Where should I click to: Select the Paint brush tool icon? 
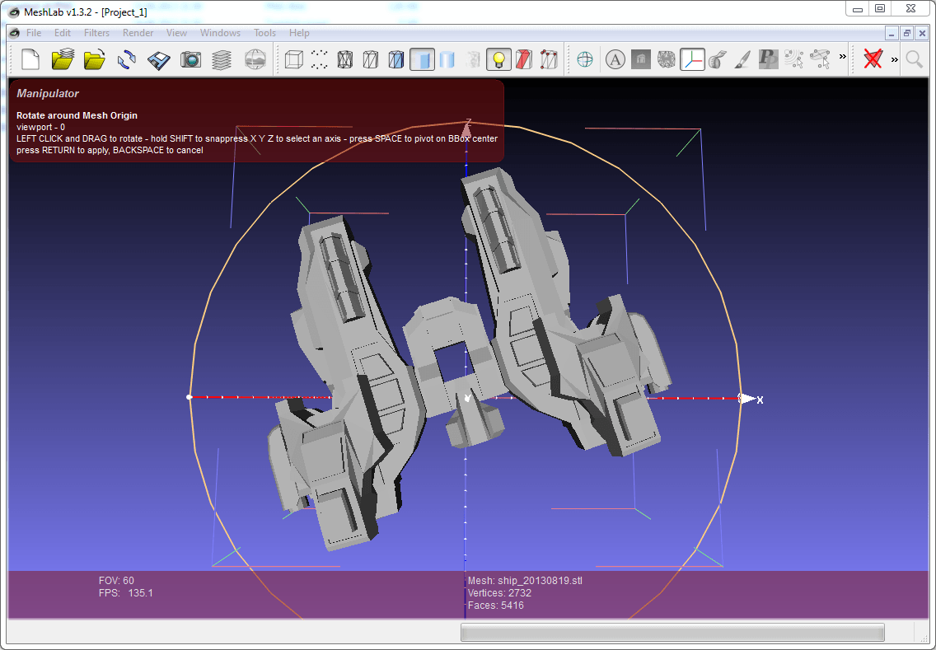[742, 59]
